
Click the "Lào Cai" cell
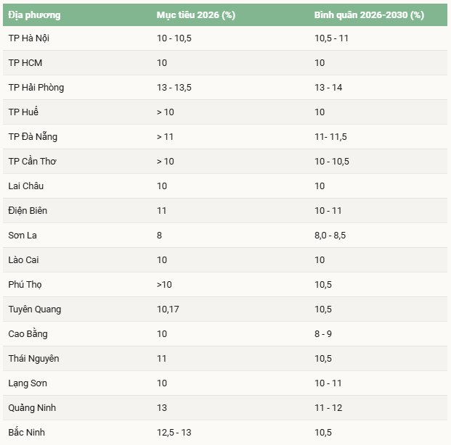tap(25, 260)
